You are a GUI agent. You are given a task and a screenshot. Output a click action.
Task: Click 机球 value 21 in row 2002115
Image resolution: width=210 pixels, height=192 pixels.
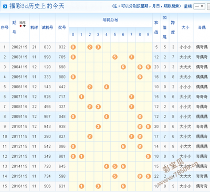click(34, 47)
